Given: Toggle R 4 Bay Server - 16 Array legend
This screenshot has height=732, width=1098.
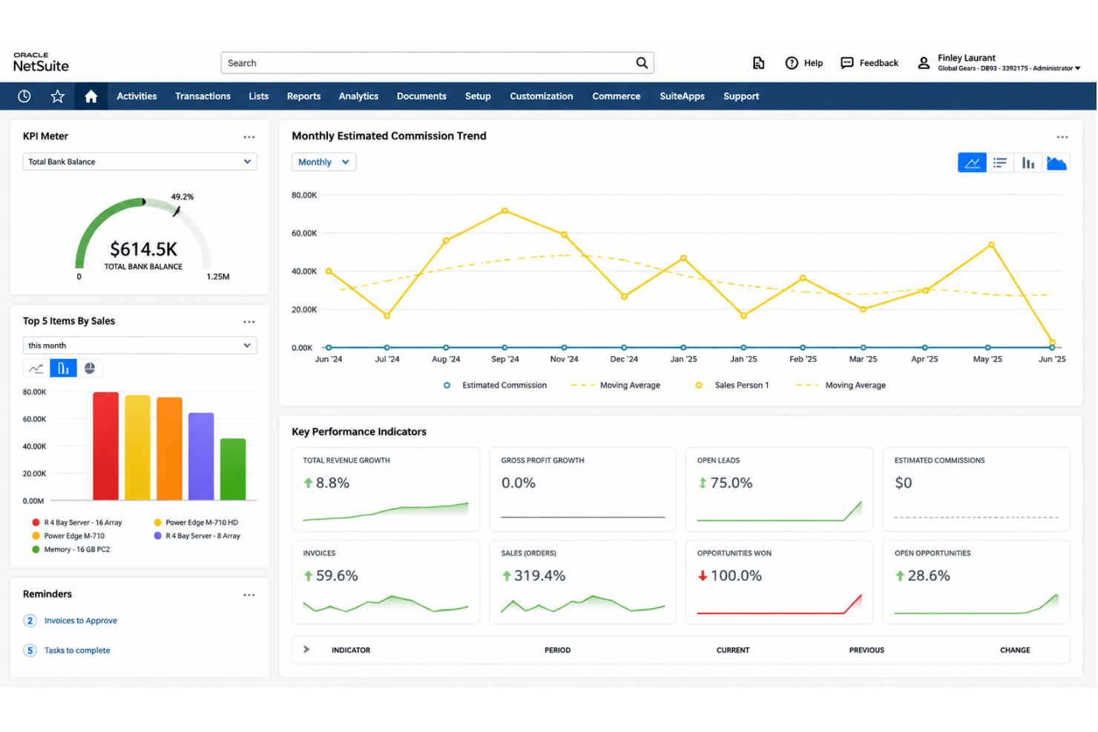Looking at the screenshot, I should click(77, 523).
